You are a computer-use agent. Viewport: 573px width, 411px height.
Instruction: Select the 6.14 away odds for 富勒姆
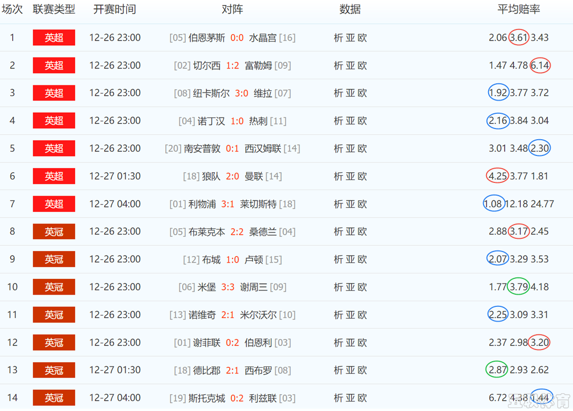point(540,66)
